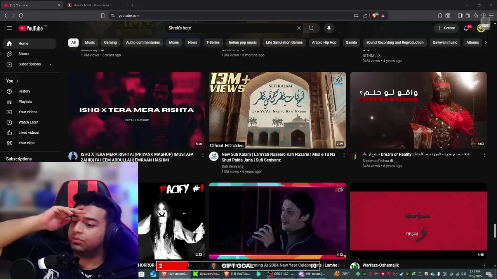Show more chips with right arrow

coord(485,43)
